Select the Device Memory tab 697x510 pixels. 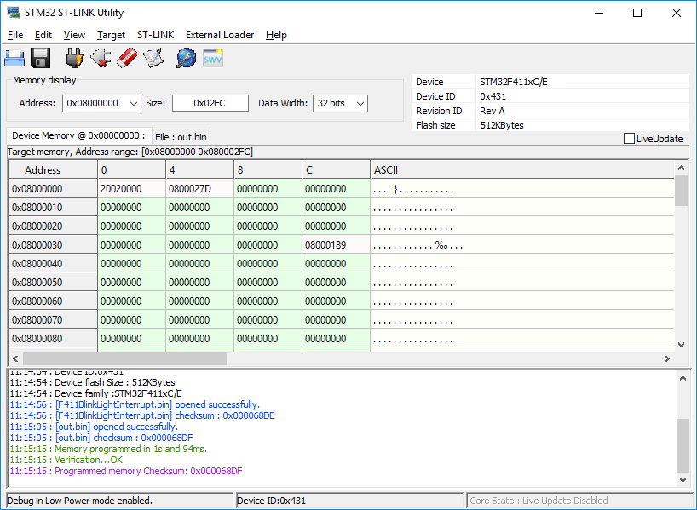pos(78,136)
